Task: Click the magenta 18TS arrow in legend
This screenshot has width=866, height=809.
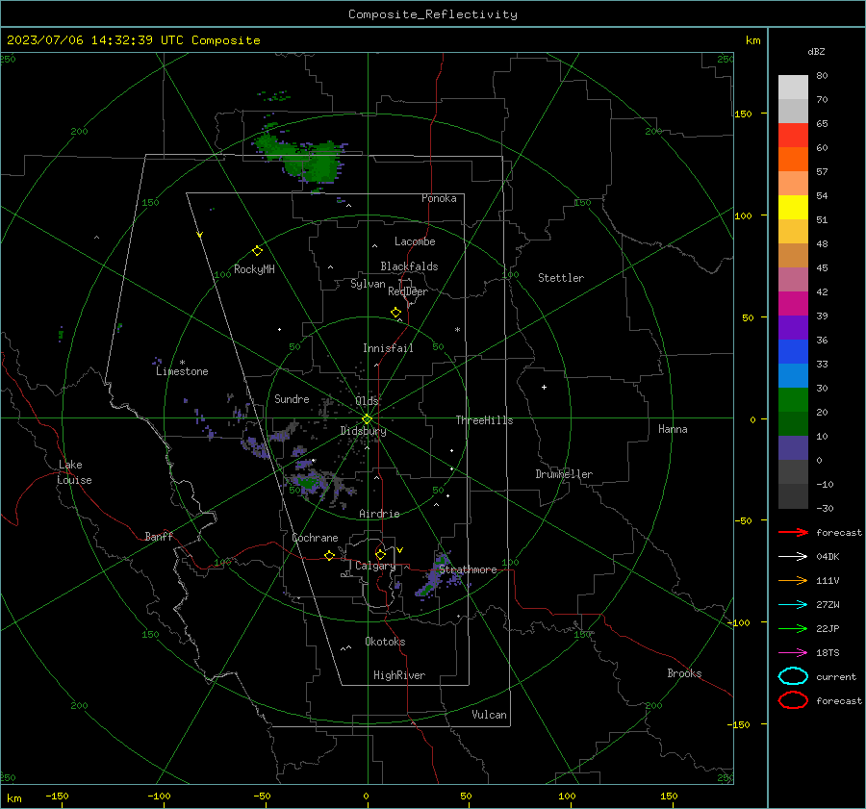Action: [x=793, y=653]
